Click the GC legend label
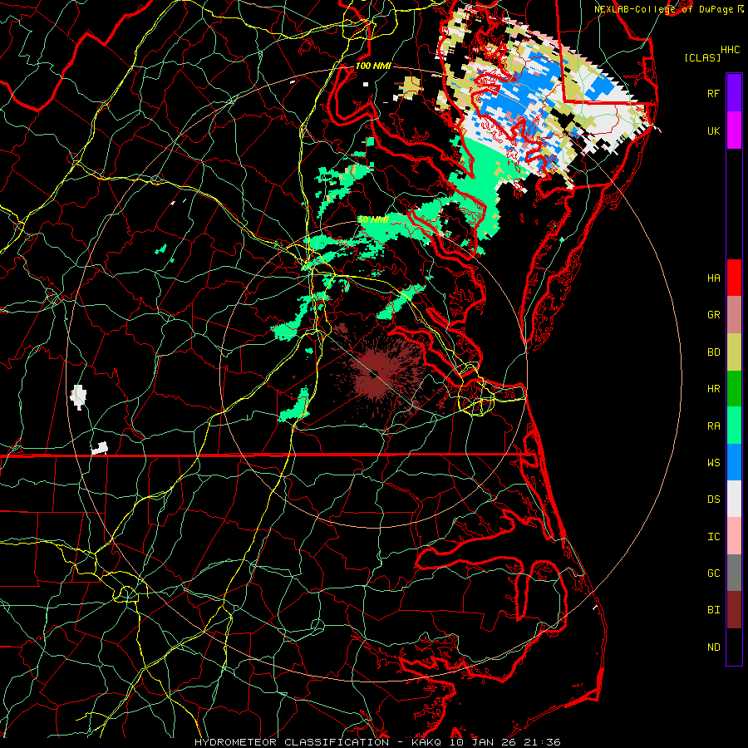Image resolution: width=748 pixels, height=748 pixels. [x=713, y=573]
